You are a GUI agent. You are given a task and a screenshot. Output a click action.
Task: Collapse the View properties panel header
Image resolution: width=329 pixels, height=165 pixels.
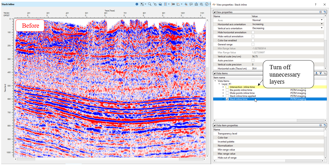(x=214, y=12)
